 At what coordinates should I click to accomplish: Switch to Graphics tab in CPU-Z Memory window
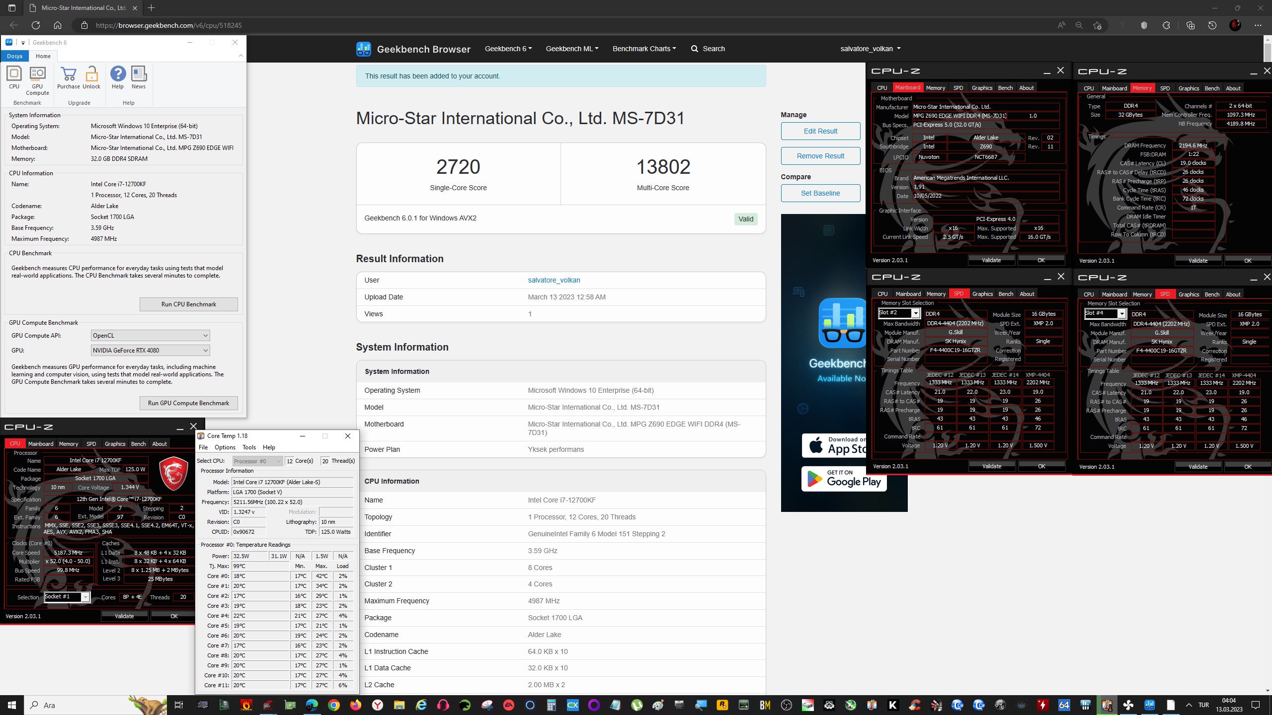tap(1189, 88)
